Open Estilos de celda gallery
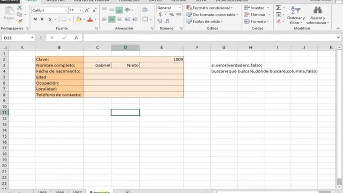This screenshot has width=343, height=193. (x=205, y=21)
